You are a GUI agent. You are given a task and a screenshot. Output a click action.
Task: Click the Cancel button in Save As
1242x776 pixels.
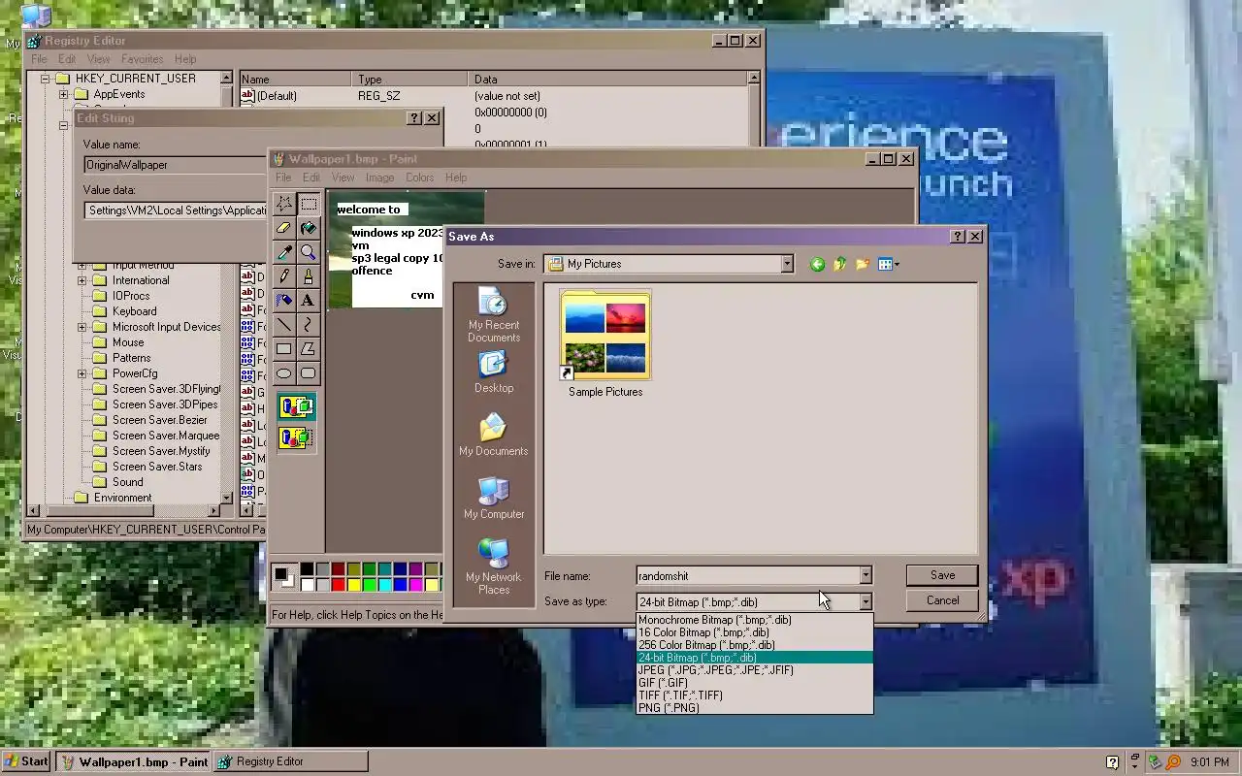(x=942, y=600)
